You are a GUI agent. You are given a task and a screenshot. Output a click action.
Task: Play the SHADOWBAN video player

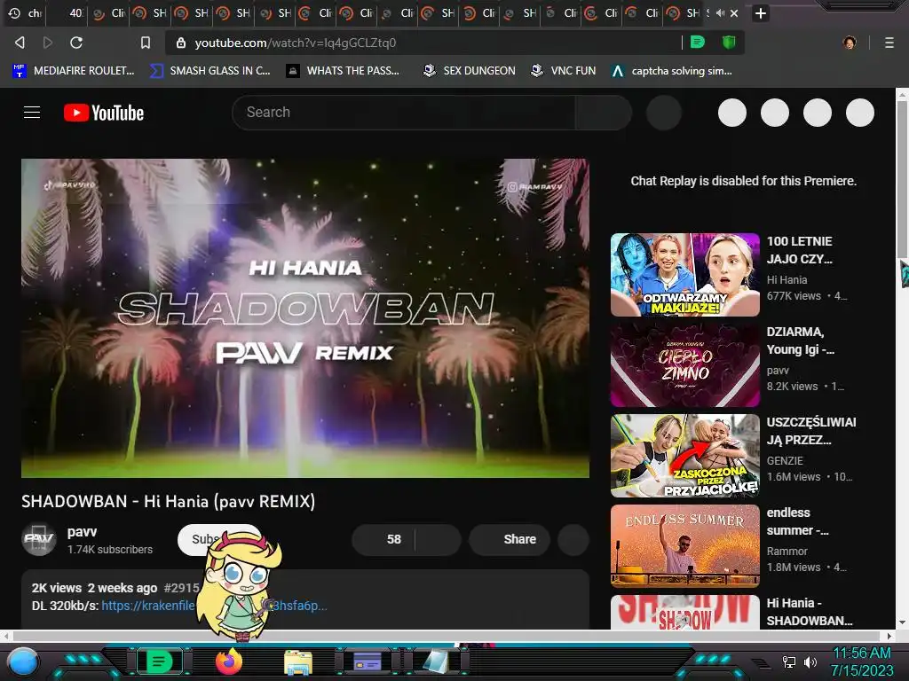tap(305, 318)
